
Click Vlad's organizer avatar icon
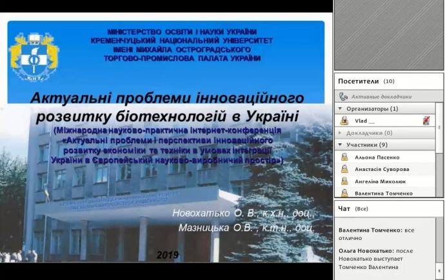[x=344, y=121]
